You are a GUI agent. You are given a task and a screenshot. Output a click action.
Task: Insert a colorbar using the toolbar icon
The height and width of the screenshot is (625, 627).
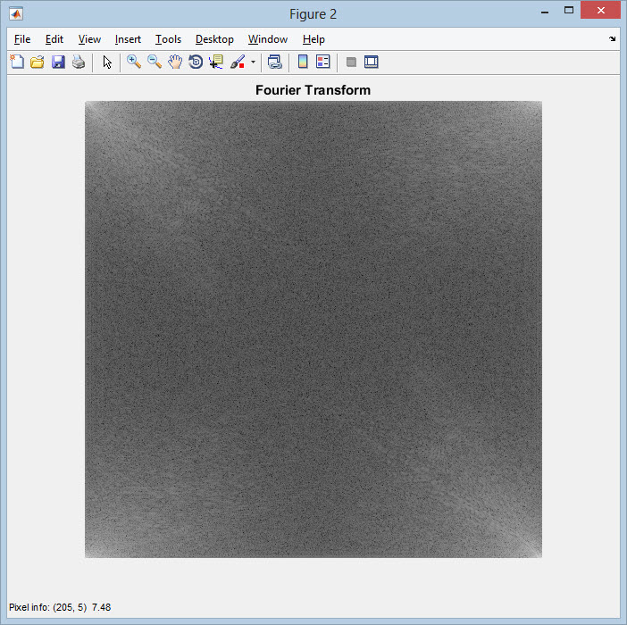click(303, 62)
